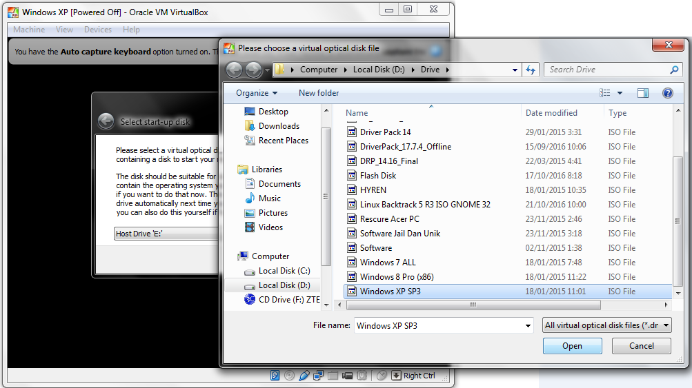Viewport: 692px width, 388px height.
Task: Open the Help menu in VirtualBox
Action: point(131,30)
